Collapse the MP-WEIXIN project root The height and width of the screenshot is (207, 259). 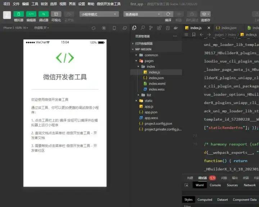click(156, 49)
